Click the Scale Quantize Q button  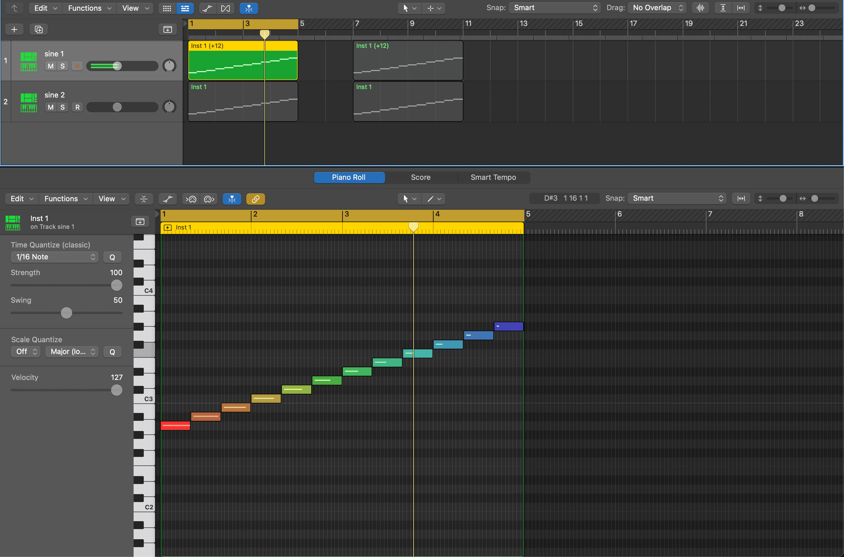[x=112, y=352]
